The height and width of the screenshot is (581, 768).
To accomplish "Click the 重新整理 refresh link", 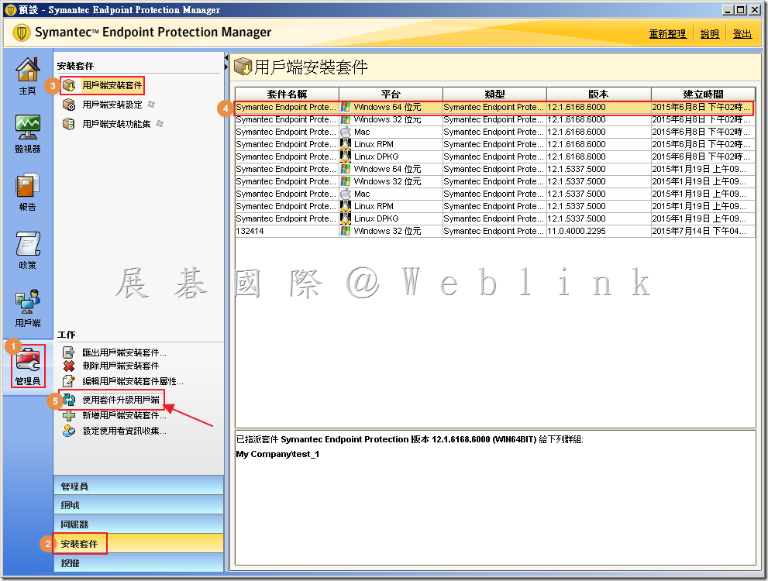I will pyautogui.click(x=667, y=34).
